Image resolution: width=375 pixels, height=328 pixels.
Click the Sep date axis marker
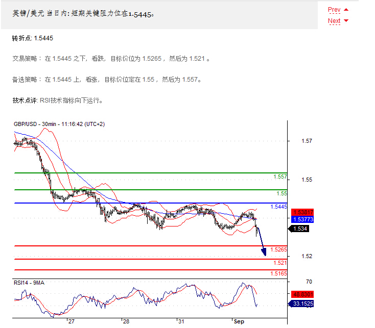tap(239, 321)
